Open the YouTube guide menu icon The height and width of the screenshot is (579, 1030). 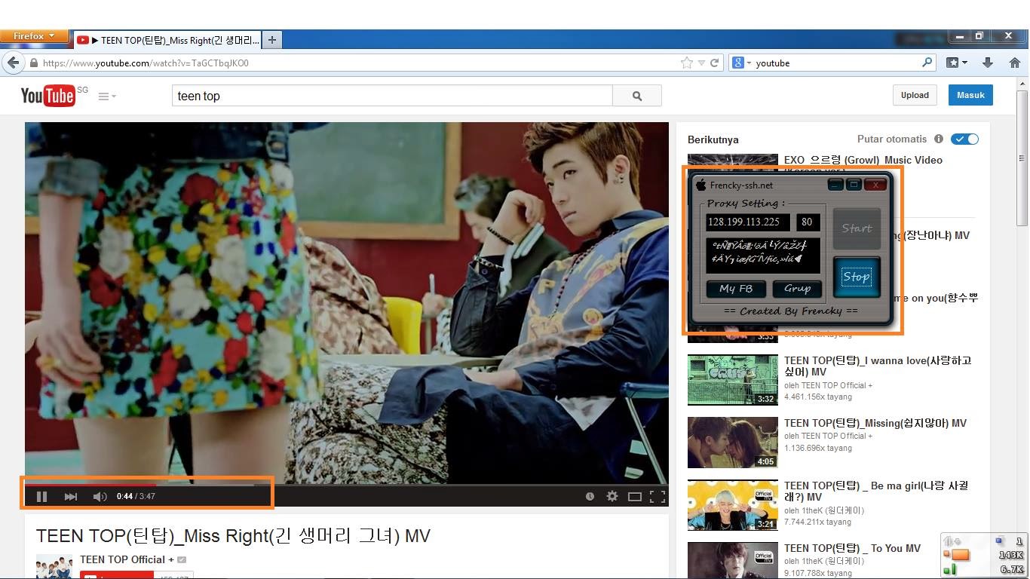coord(107,96)
